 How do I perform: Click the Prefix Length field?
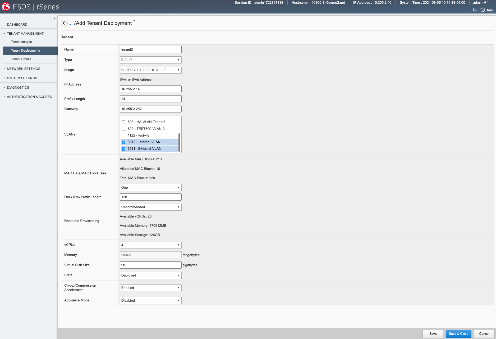click(150, 99)
